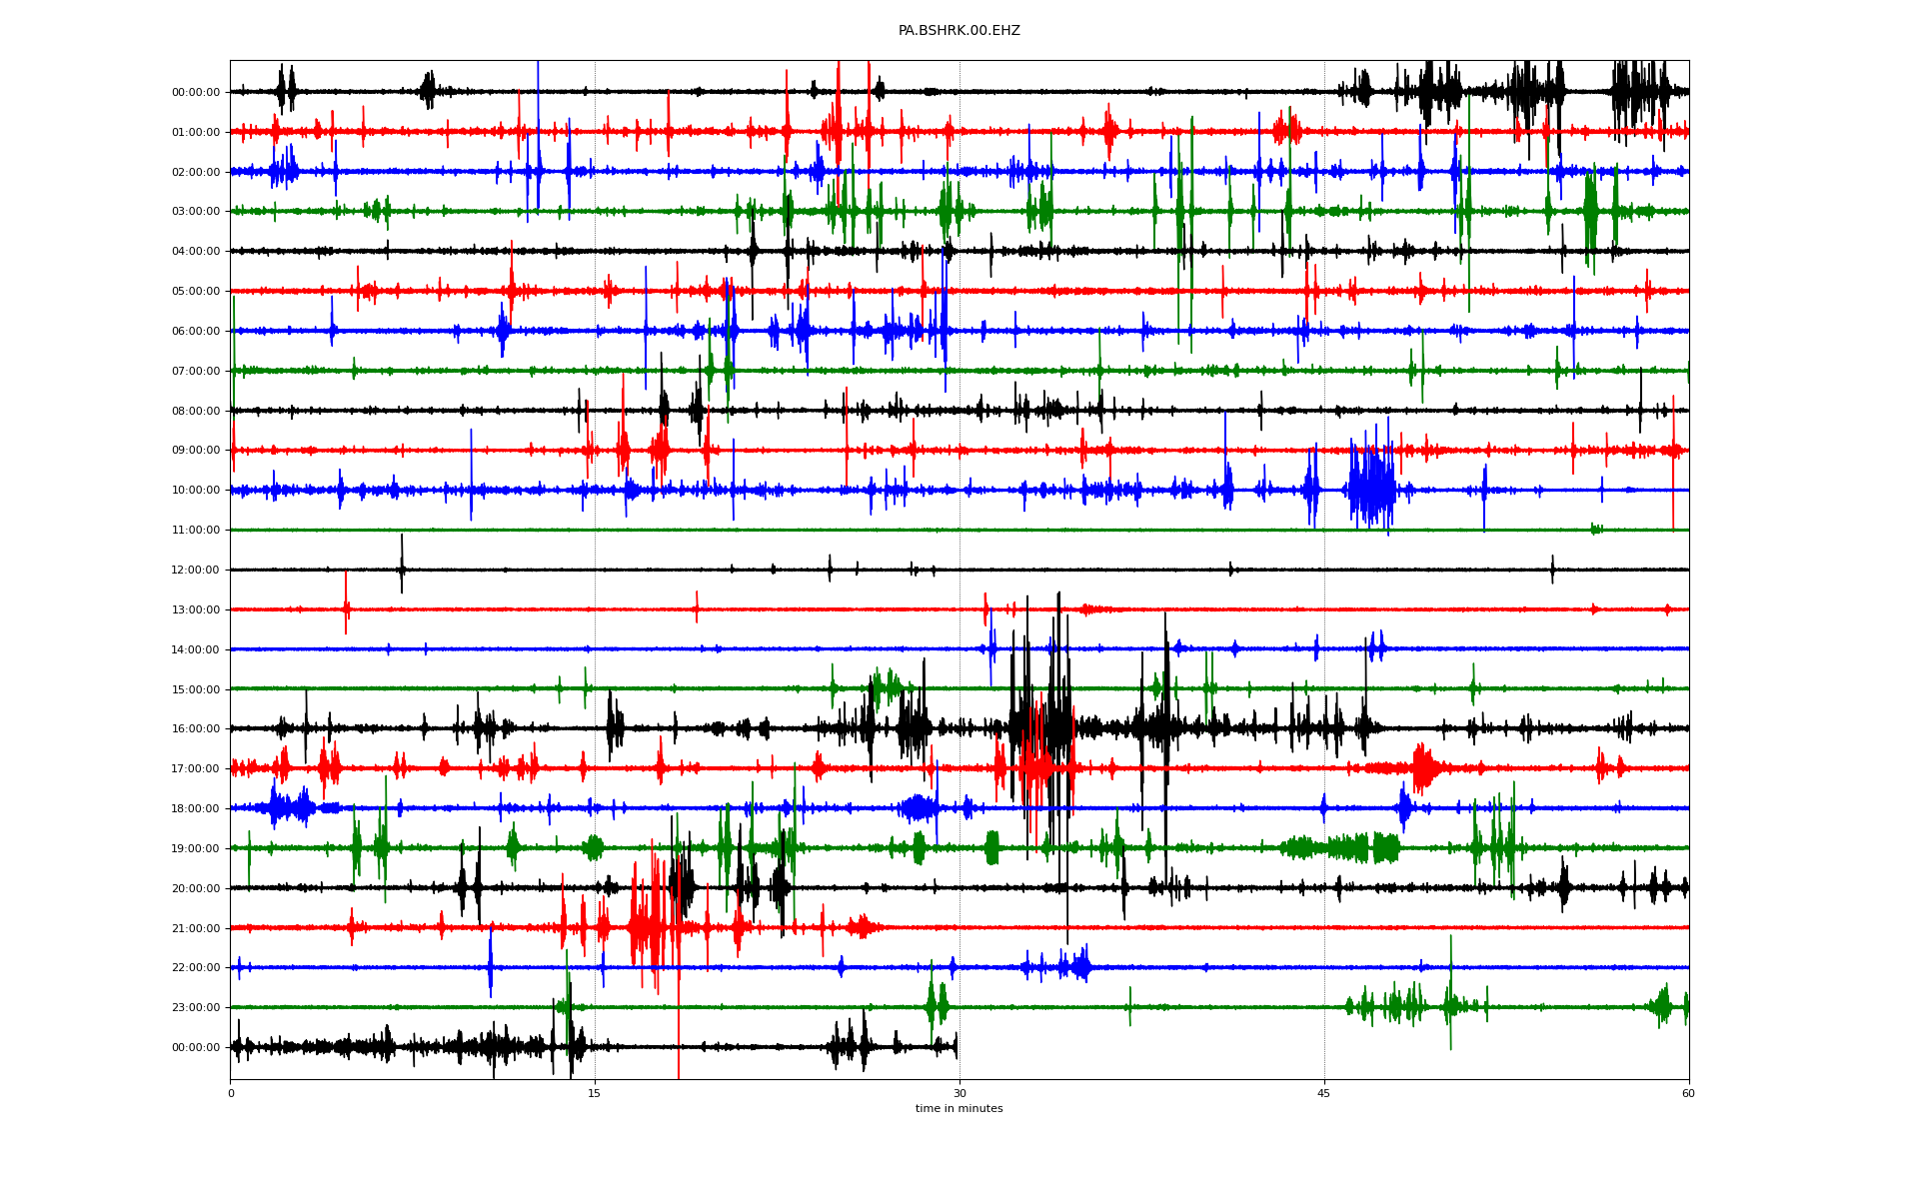Select the 14:00:00 trace label
The height and width of the screenshot is (1199, 1919).
[x=196, y=649]
